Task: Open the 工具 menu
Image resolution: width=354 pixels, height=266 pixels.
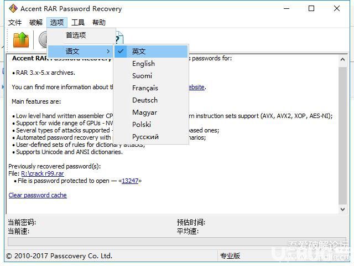Action: [78, 22]
